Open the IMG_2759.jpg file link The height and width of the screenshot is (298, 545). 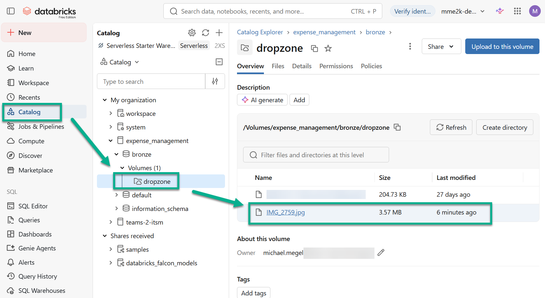[x=285, y=212]
